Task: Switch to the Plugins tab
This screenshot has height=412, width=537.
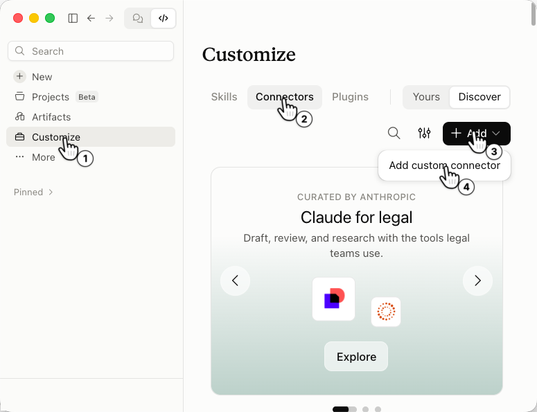Action: point(350,97)
